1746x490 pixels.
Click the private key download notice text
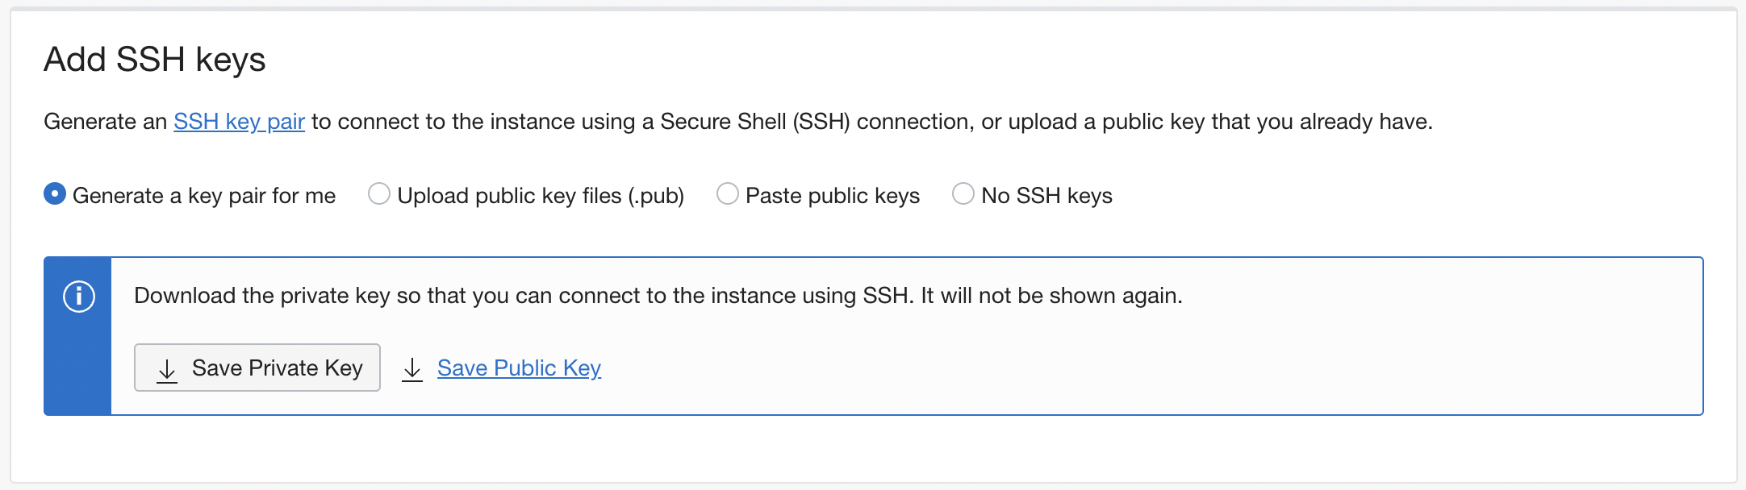657,295
